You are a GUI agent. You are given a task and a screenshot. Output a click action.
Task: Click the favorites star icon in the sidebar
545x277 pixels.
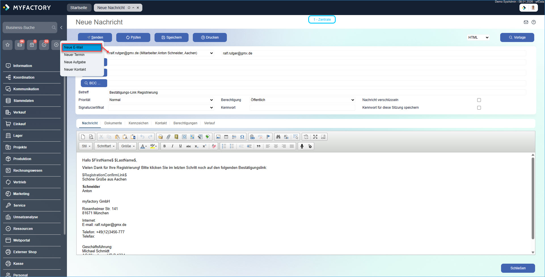(8, 45)
